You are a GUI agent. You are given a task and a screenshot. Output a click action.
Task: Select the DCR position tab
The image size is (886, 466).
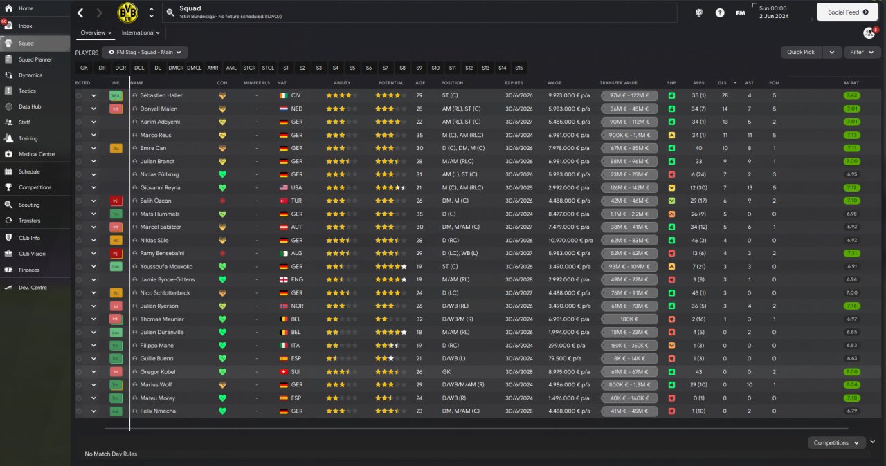[120, 68]
